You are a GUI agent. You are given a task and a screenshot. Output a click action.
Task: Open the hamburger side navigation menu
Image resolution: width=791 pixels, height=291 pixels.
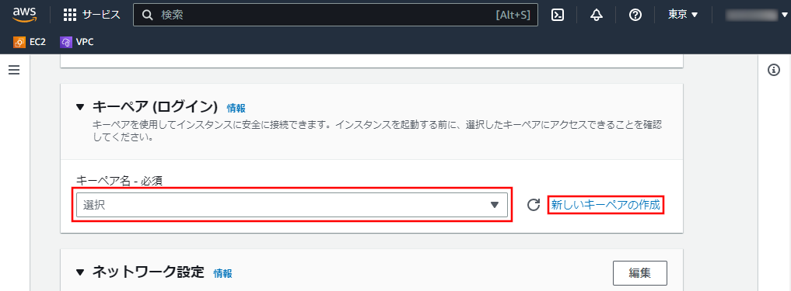point(14,70)
